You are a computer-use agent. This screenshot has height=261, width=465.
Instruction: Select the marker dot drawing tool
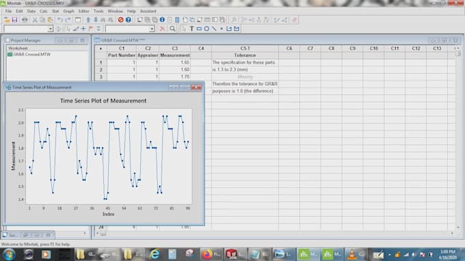tap(222, 29)
